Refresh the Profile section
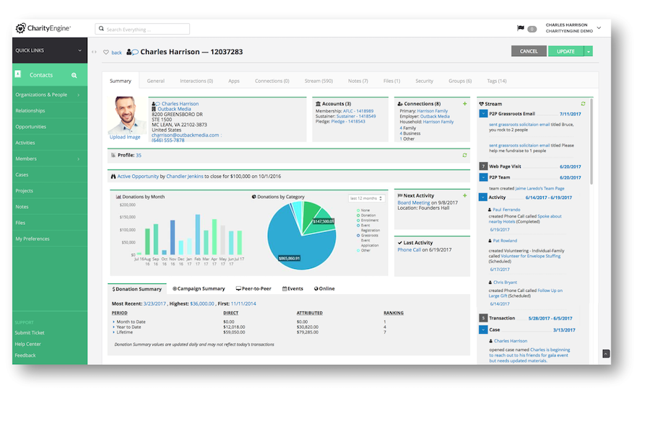The image size is (650, 421). tap(464, 155)
